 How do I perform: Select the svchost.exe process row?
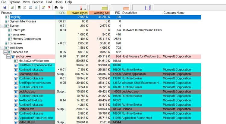pos(101,56)
